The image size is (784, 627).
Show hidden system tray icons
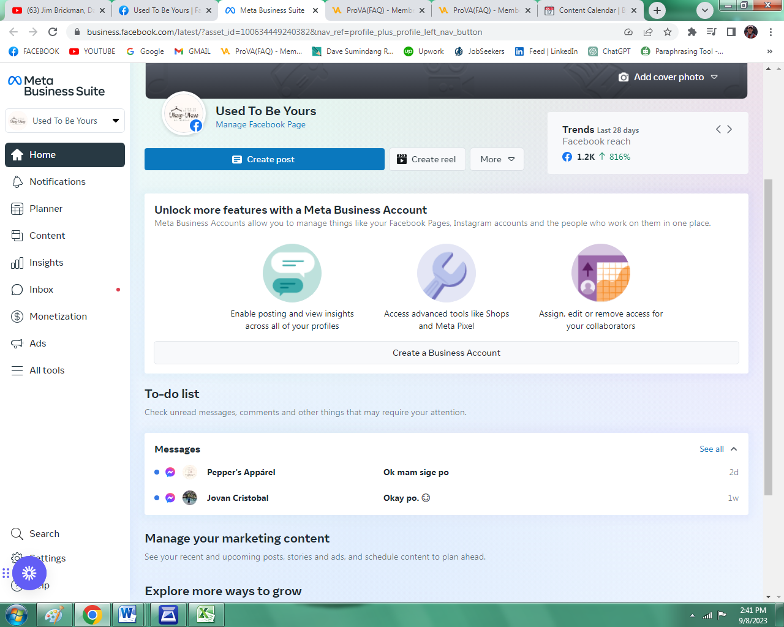(x=692, y=615)
